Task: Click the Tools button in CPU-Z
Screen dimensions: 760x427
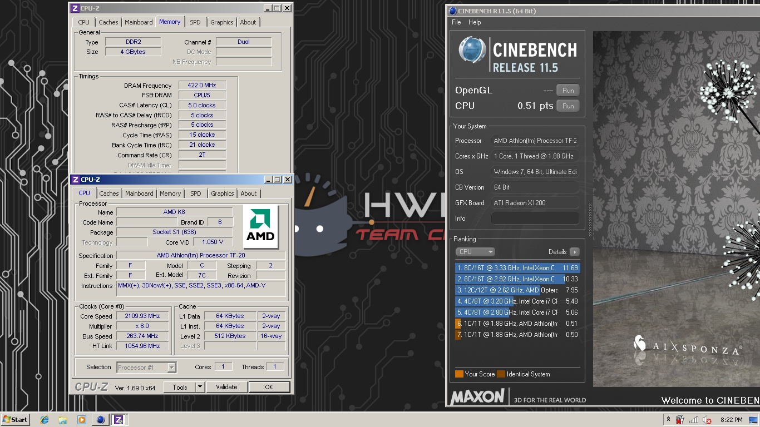Action: click(180, 387)
